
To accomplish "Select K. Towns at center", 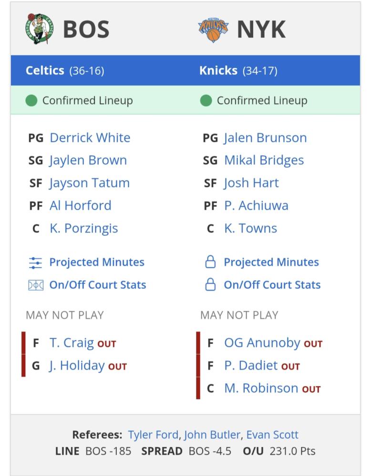I will pyautogui.click(x=250, y=228).
